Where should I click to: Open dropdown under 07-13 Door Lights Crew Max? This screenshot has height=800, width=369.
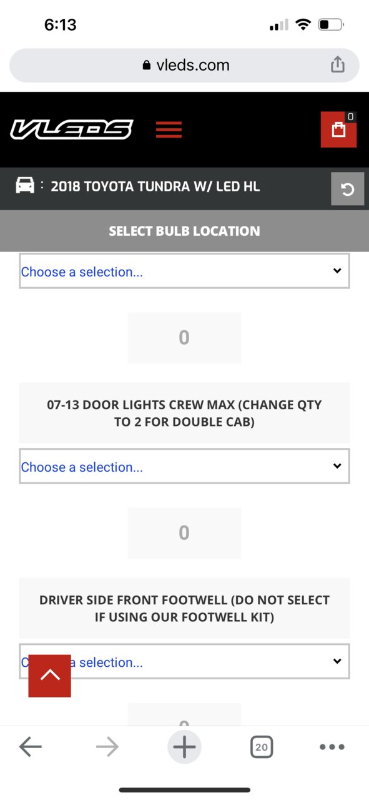[184, 466]
